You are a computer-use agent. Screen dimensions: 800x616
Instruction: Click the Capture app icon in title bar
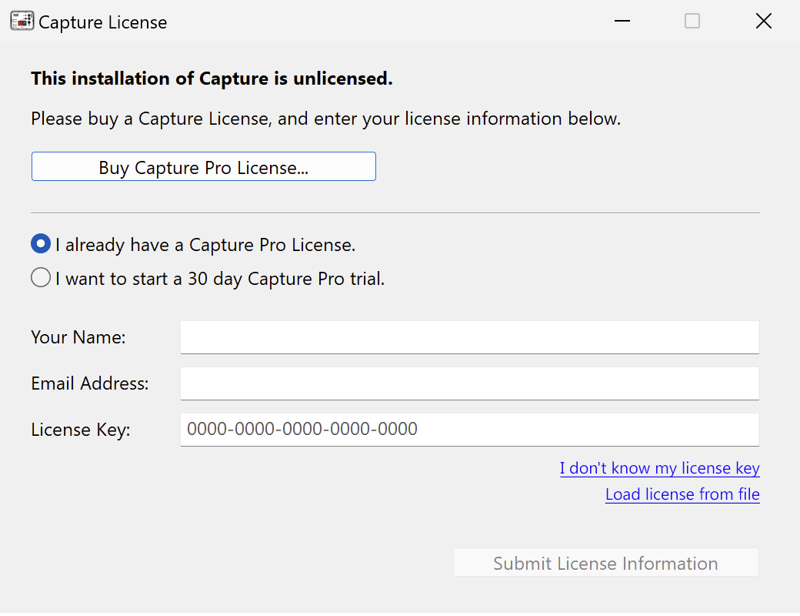22,22
